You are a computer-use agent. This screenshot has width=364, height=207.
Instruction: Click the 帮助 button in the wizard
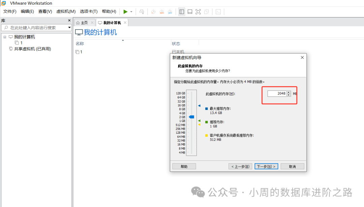point(184,166)
